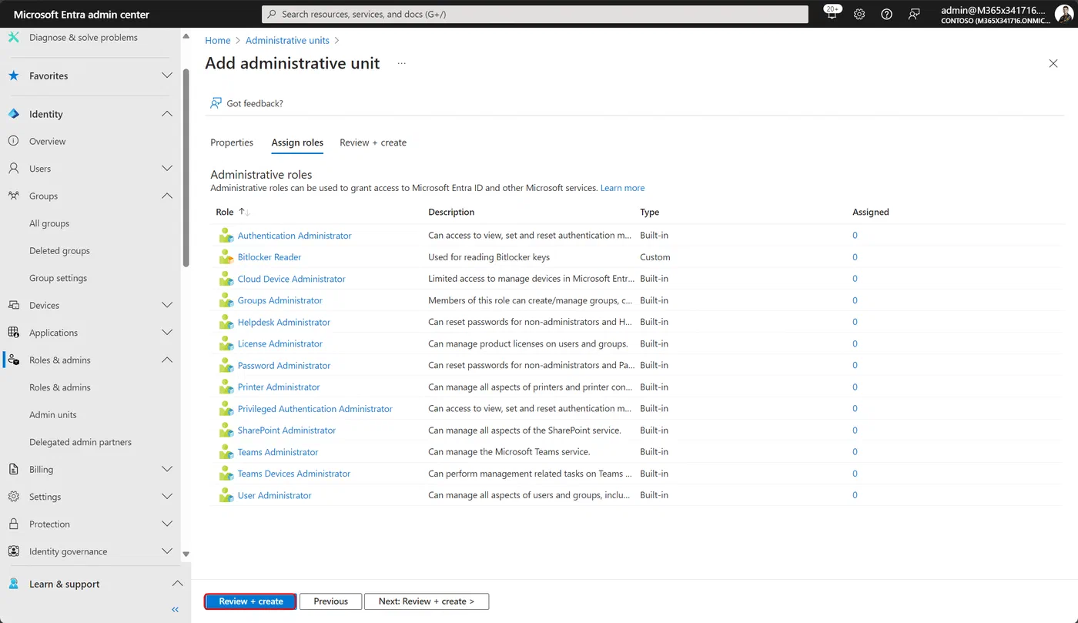Expand the Users menu chevron
Viewport: 1078px width, 623px height.
167,169
